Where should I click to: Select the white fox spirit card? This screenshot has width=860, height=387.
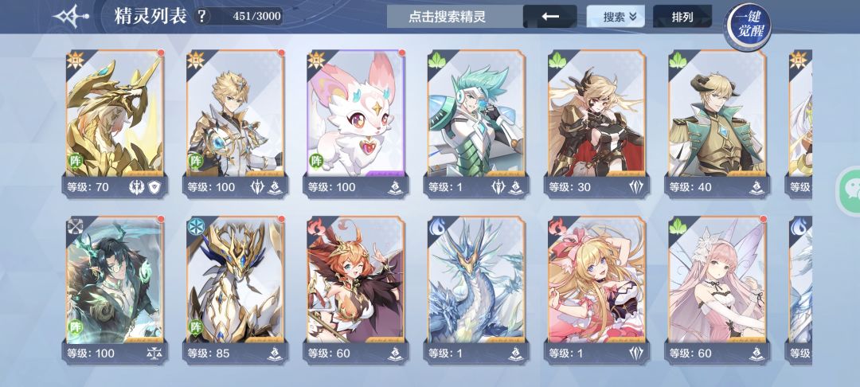(355, 123)
